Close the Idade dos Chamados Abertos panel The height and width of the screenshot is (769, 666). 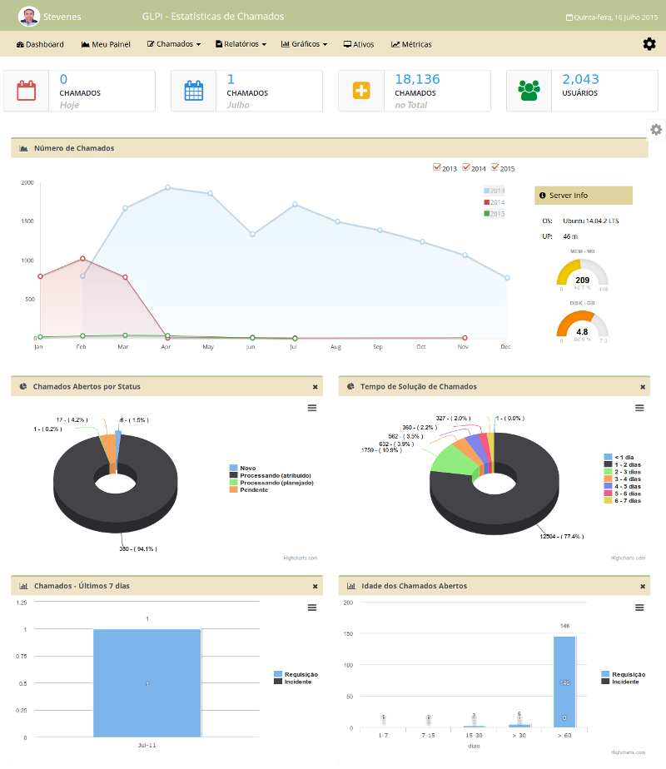(643, 586)
